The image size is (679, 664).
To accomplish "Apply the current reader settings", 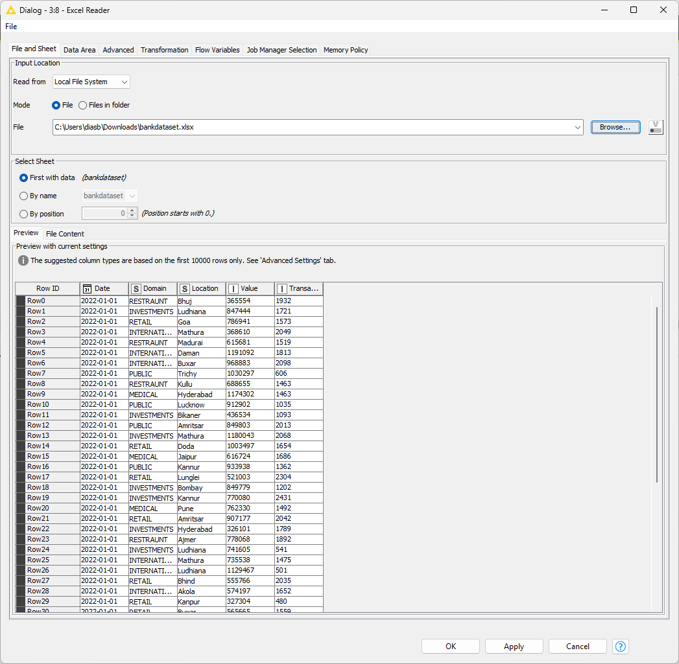I will point(514,647).
